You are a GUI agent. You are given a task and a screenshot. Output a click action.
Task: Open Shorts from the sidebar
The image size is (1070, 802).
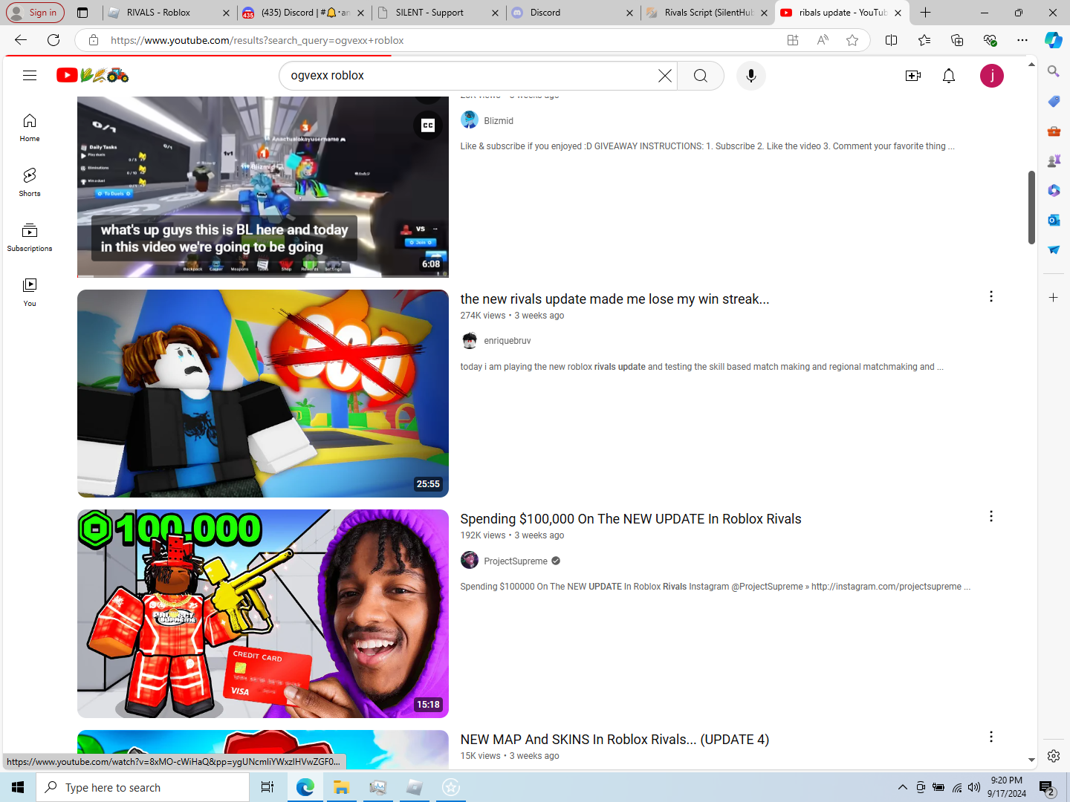30,183
